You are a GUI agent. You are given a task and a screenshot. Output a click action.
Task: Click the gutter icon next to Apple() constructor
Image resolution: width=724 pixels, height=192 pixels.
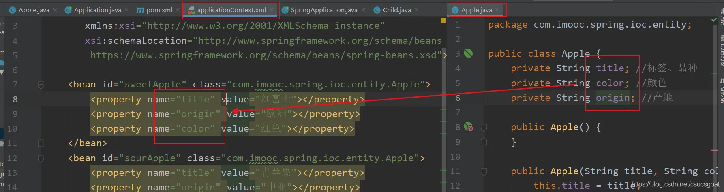tap(468, 127)
